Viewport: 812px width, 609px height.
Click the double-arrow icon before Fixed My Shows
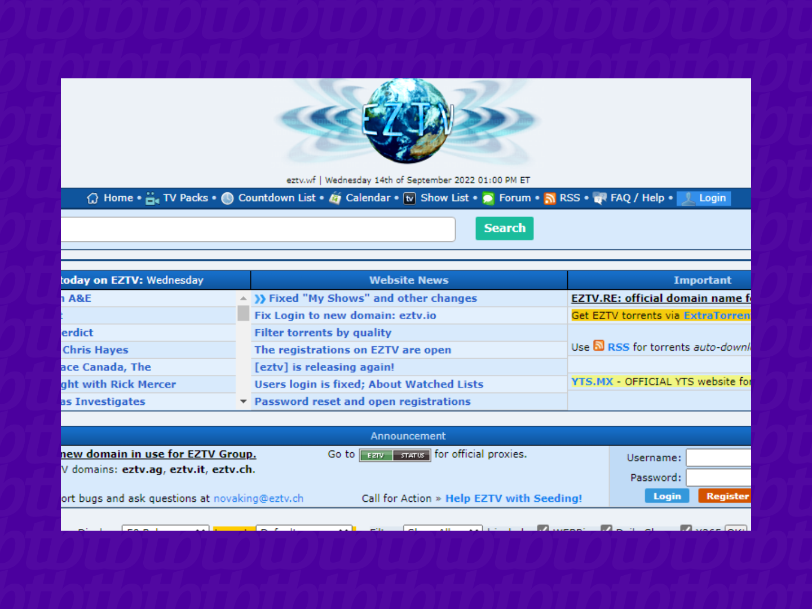tap(260, 299)
